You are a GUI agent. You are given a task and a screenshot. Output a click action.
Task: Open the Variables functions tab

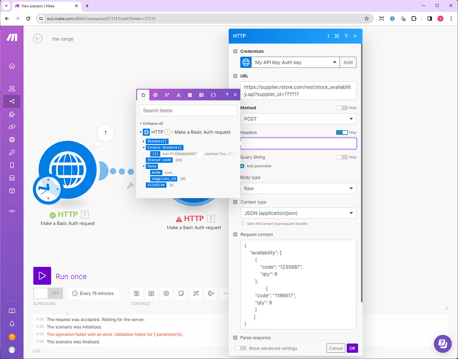click(x=213, y=95)
